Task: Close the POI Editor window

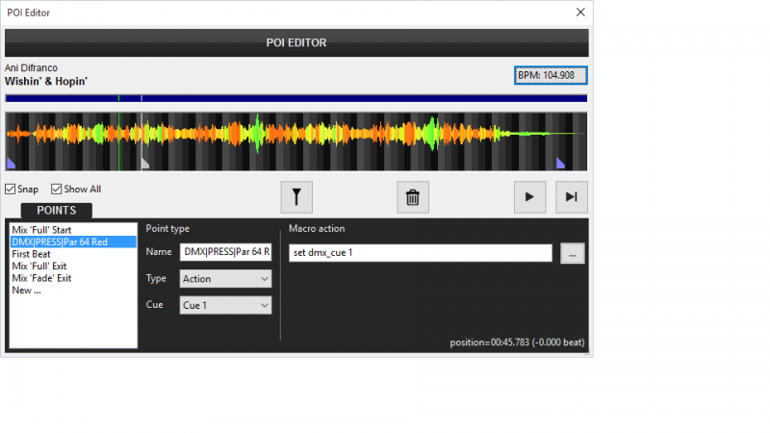Action: click(580, 13)
